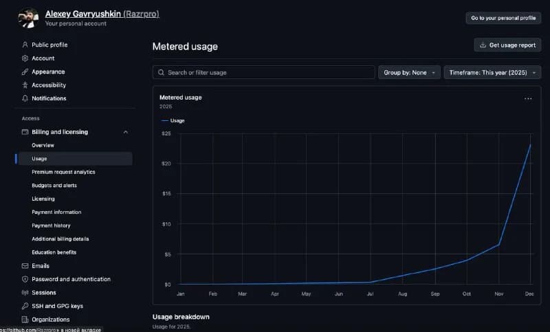Open the chart's three-dot options menu

tap(528, 99)
